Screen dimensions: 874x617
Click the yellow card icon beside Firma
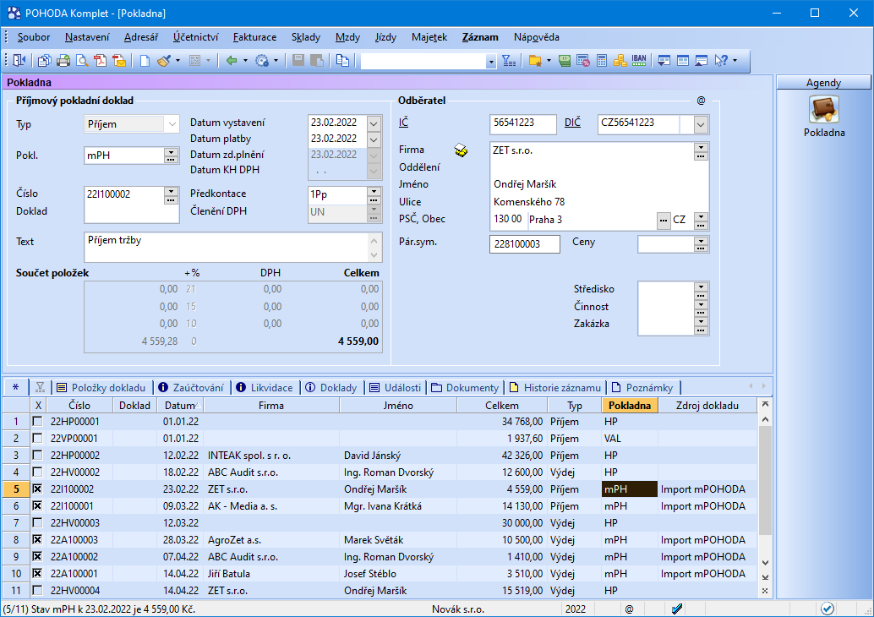(x=461, y=150)
